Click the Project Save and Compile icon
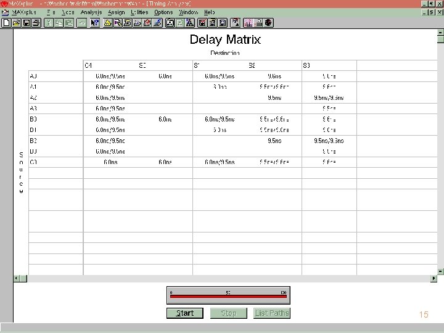 pyautogui.click(x=213, y=23)
